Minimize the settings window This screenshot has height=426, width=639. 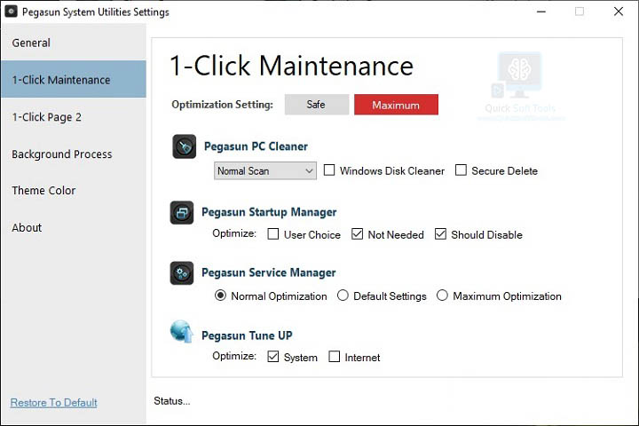[541, 12]
